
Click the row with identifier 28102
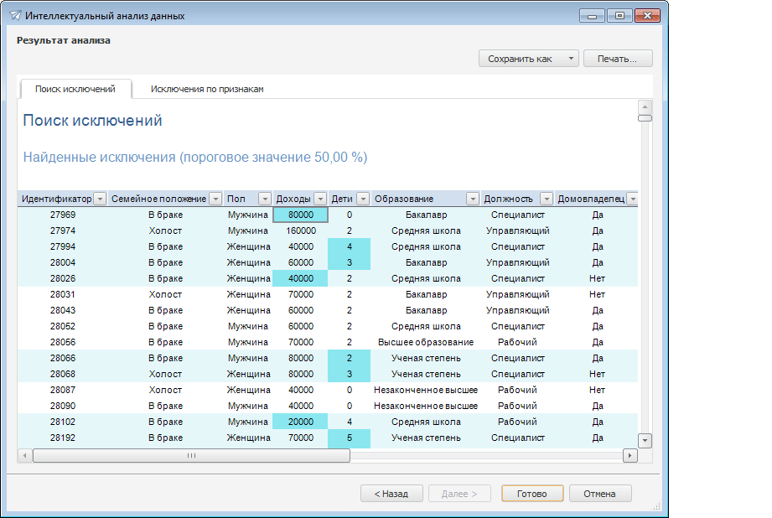(x=63, y=422)
